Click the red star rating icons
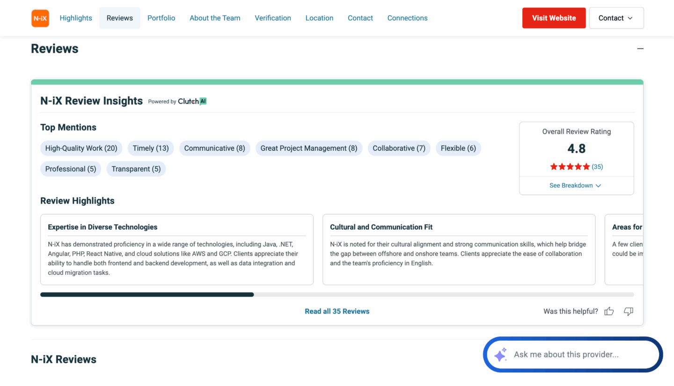 coord(570,167)
